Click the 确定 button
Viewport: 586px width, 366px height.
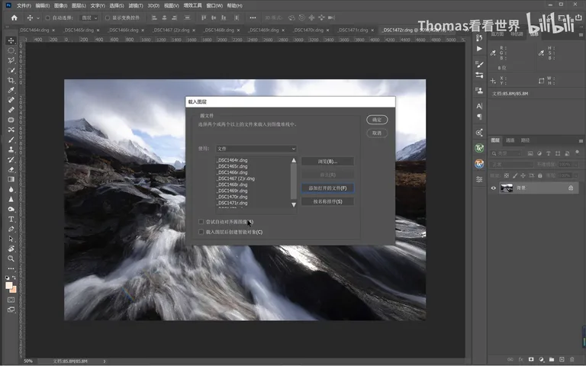(377, 120)
